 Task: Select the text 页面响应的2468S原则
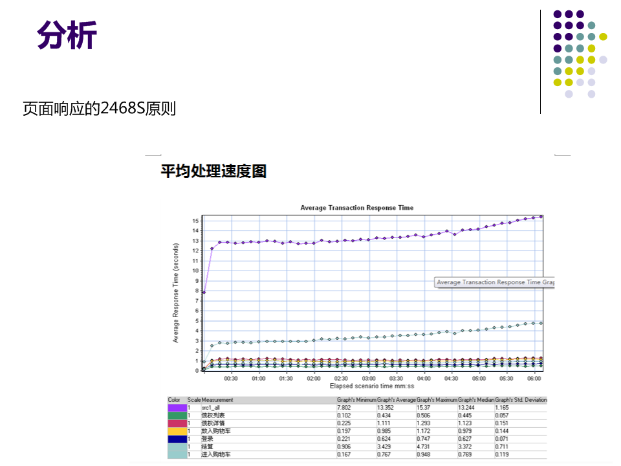coord(99,109)
